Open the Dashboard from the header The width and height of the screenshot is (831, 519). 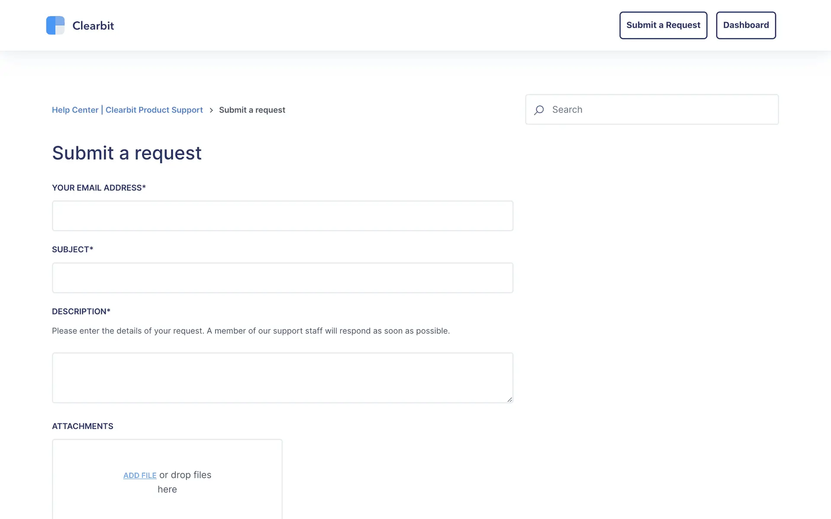746,25
